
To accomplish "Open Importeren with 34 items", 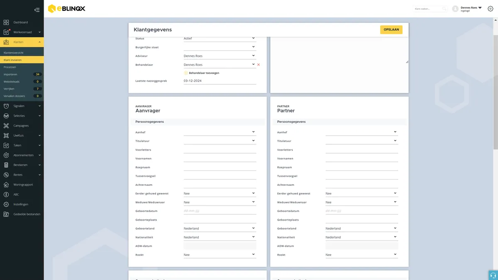I will [22, 74].
